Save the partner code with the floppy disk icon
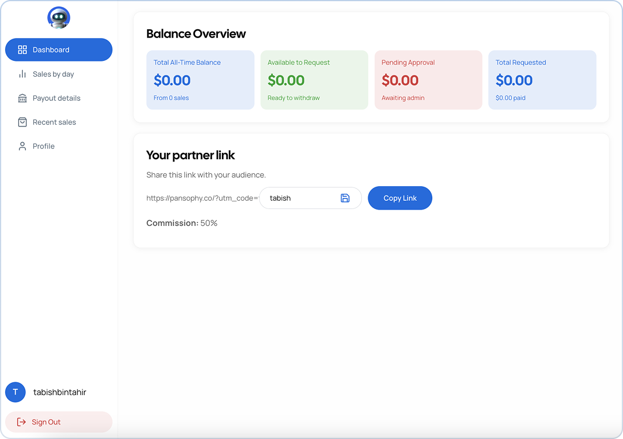623x439 pixels. pos(345,198)
